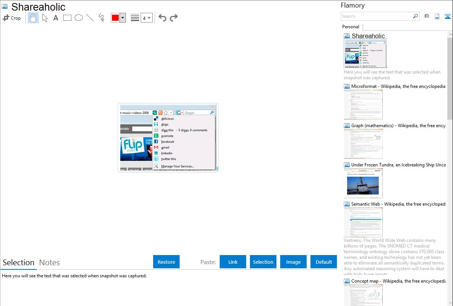Open Semantic Web Wikipedia snapshot title
Image resolution: width=453 pixels, height=306 pixels.
coord(399,204)
